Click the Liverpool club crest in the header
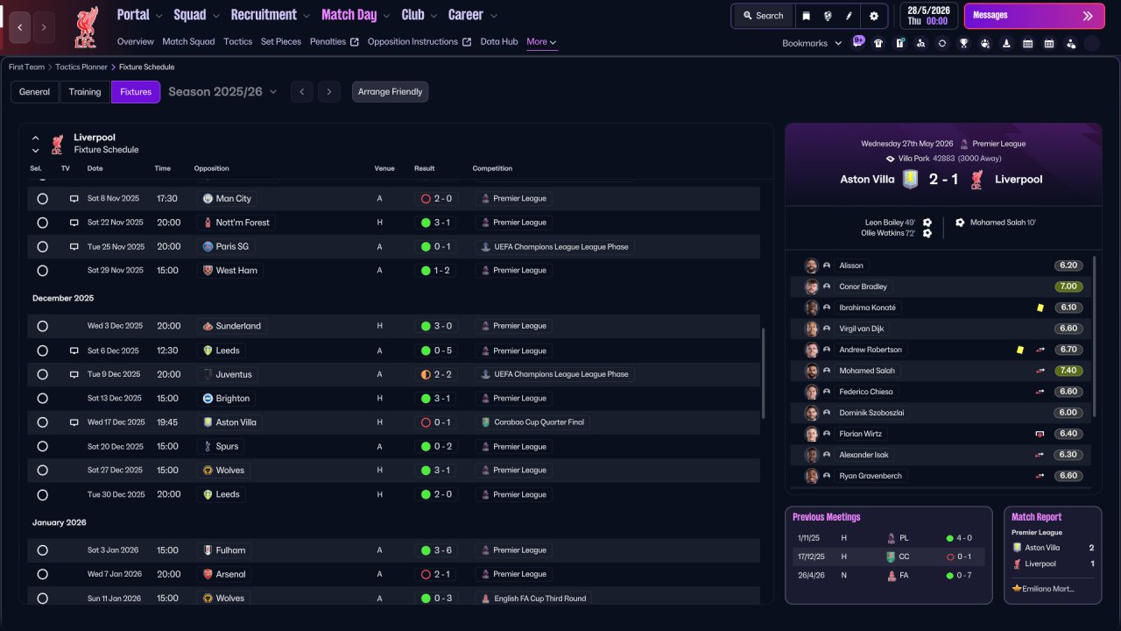This screenshot has width=1121, height=631. point(86,26)
